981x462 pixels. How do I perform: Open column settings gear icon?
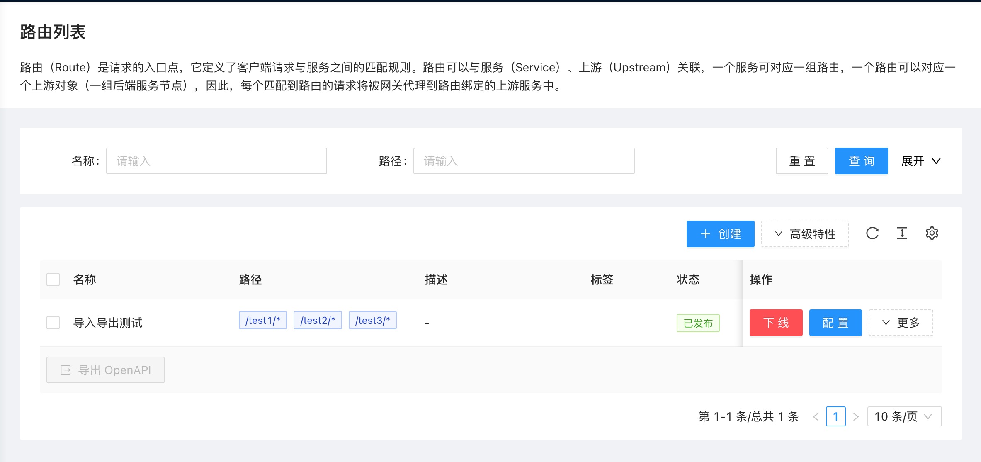pyautogui.click(x=932, y=233)
